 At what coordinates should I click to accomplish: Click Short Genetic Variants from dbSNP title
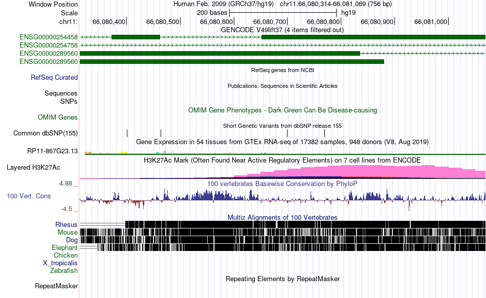tap(282, 126)
